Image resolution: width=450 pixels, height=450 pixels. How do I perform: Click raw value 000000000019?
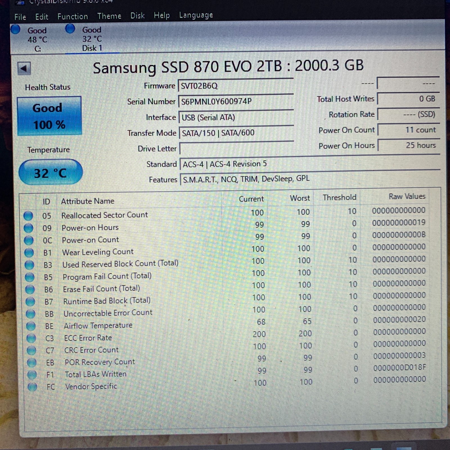399,223
